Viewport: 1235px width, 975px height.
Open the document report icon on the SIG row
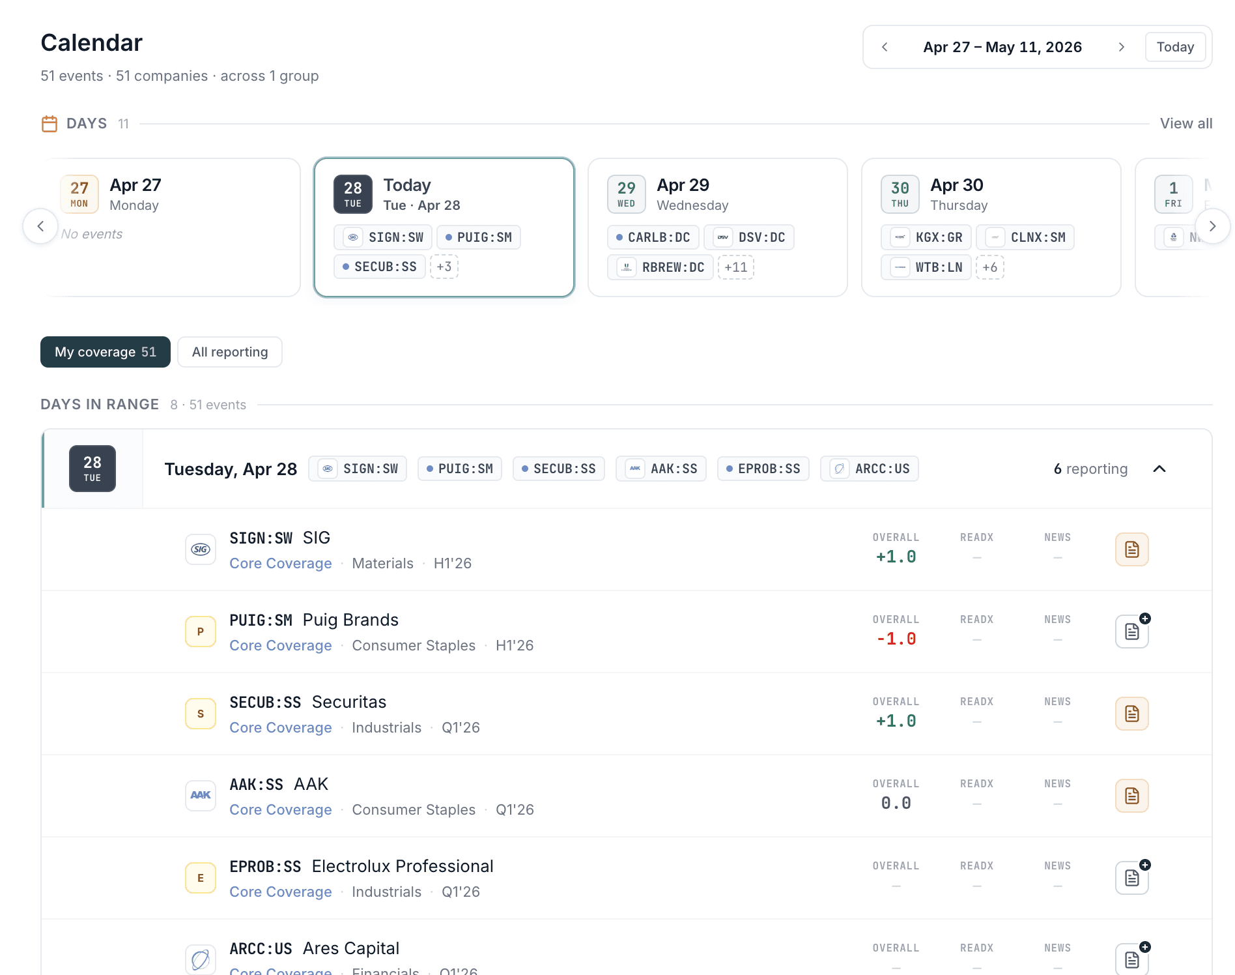coord(1131,549)
